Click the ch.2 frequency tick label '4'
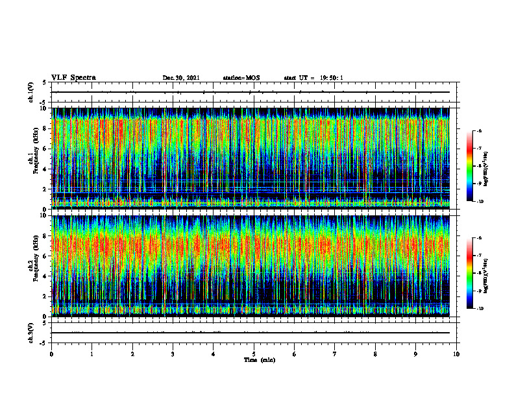Viewport: 514px width, 397px height. (45, 276)
